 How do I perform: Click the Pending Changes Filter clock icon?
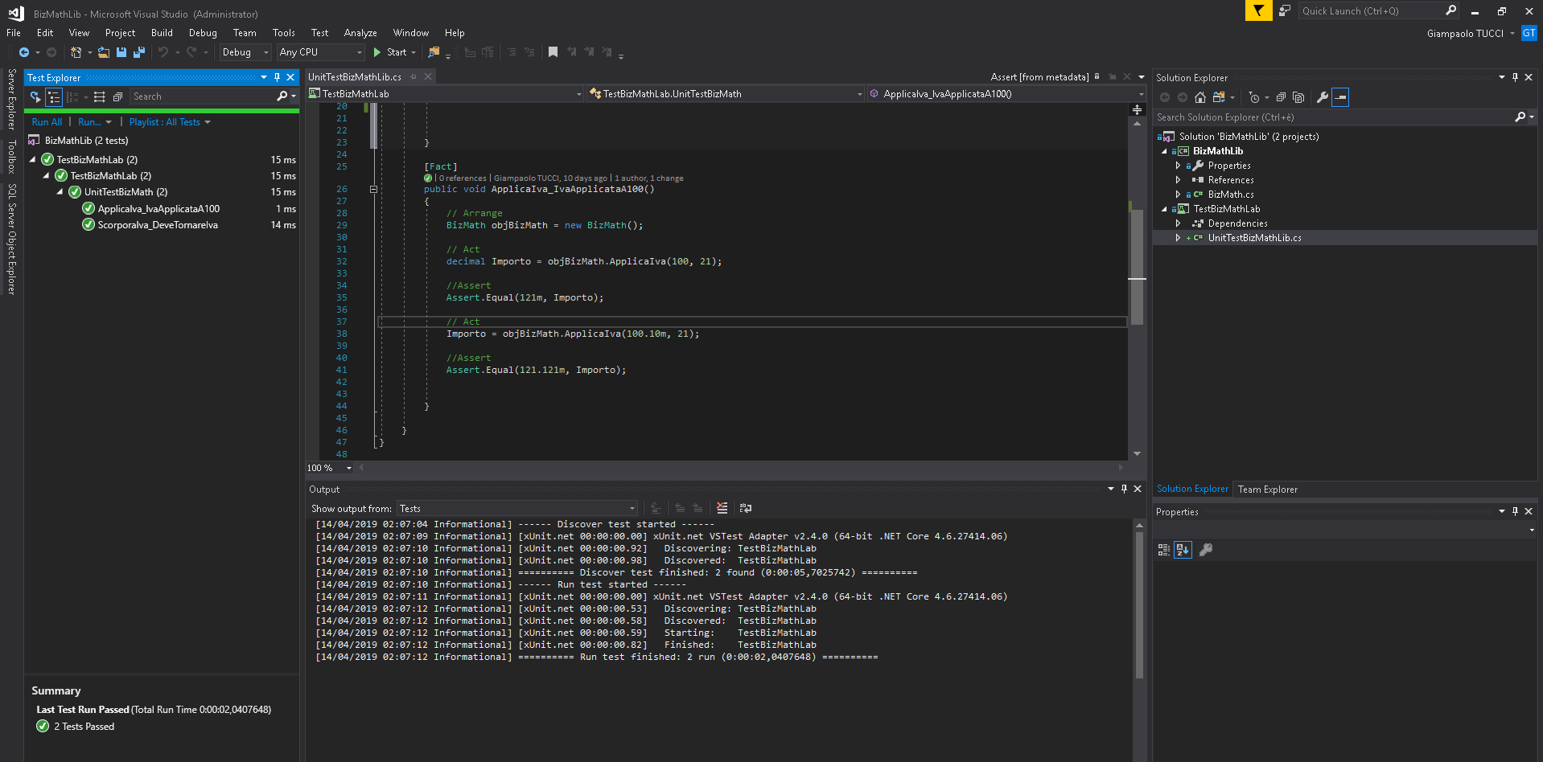(x=1254, y=97)
